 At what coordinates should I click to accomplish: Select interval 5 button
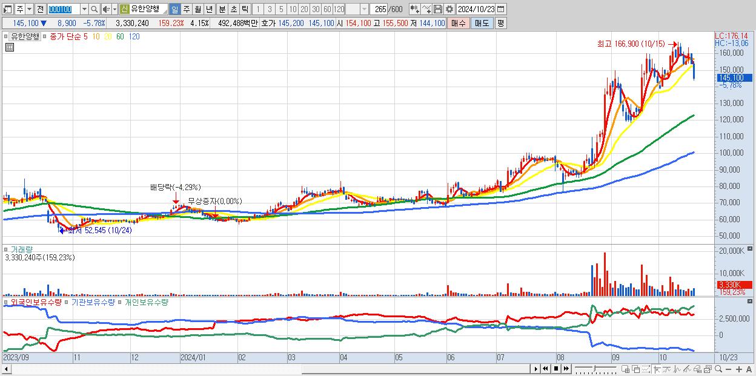[x=281, y=9]
